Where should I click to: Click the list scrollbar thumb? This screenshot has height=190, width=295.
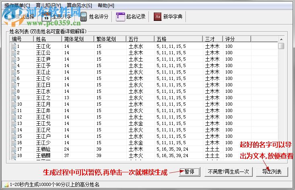point(281,46)
